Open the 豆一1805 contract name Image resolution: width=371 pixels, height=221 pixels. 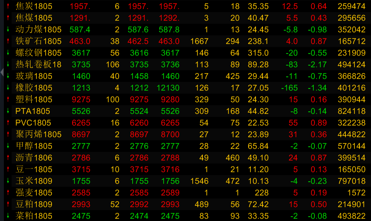34,169
